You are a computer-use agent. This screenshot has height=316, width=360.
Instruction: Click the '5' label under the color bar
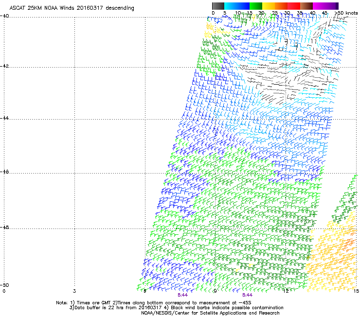point(225,13)
